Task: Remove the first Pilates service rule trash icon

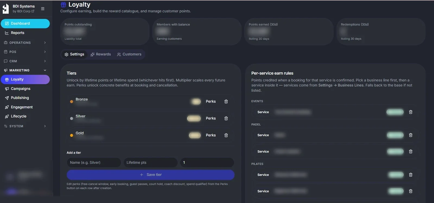Action: [x=411, y=175]
